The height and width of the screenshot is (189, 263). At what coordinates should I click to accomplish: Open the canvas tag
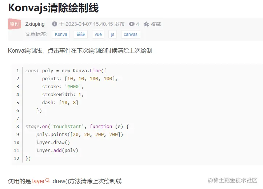click(x=131, y=34)
